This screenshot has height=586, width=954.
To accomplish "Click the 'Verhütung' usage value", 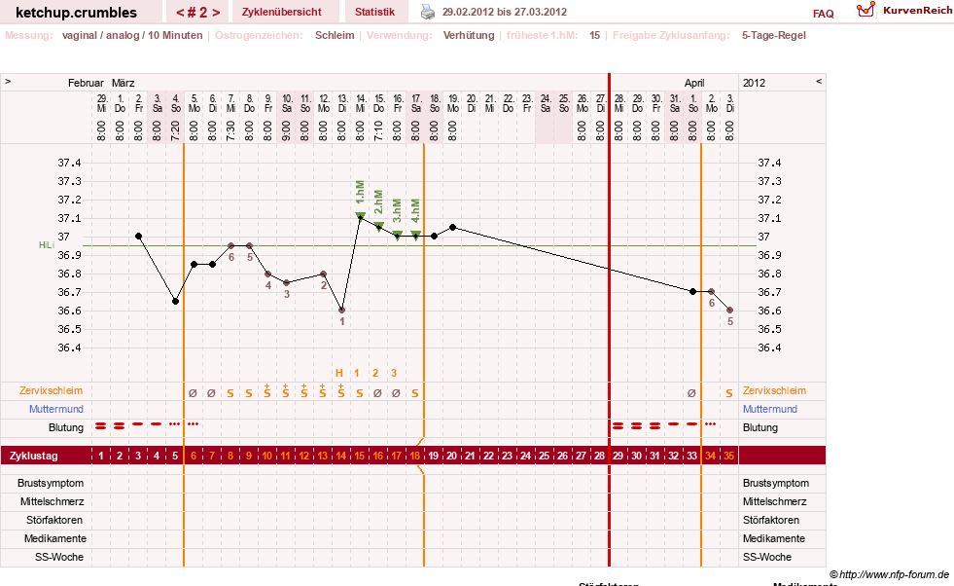I will click(469, 35).
